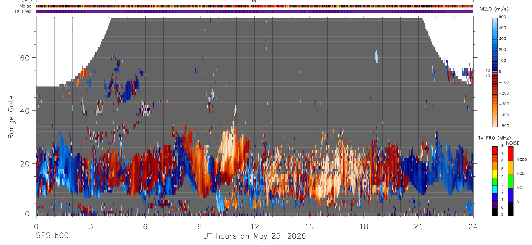Pick the black segment of NOISE bar
The image size is (532, 245).
[511, 209]
